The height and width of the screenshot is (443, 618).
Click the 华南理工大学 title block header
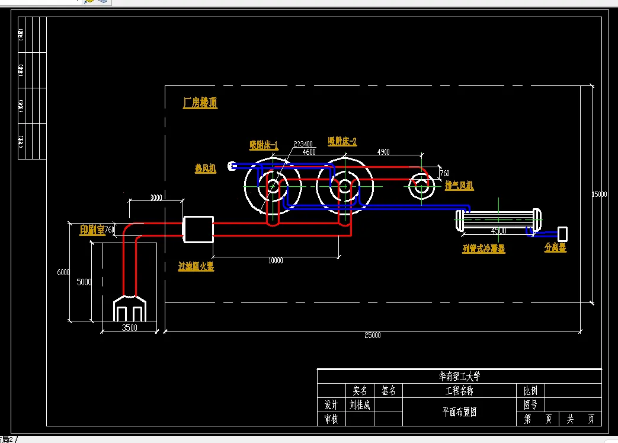point(460,377)
